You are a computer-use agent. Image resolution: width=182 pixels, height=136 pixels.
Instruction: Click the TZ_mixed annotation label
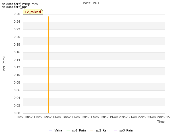tap(33, 12)
